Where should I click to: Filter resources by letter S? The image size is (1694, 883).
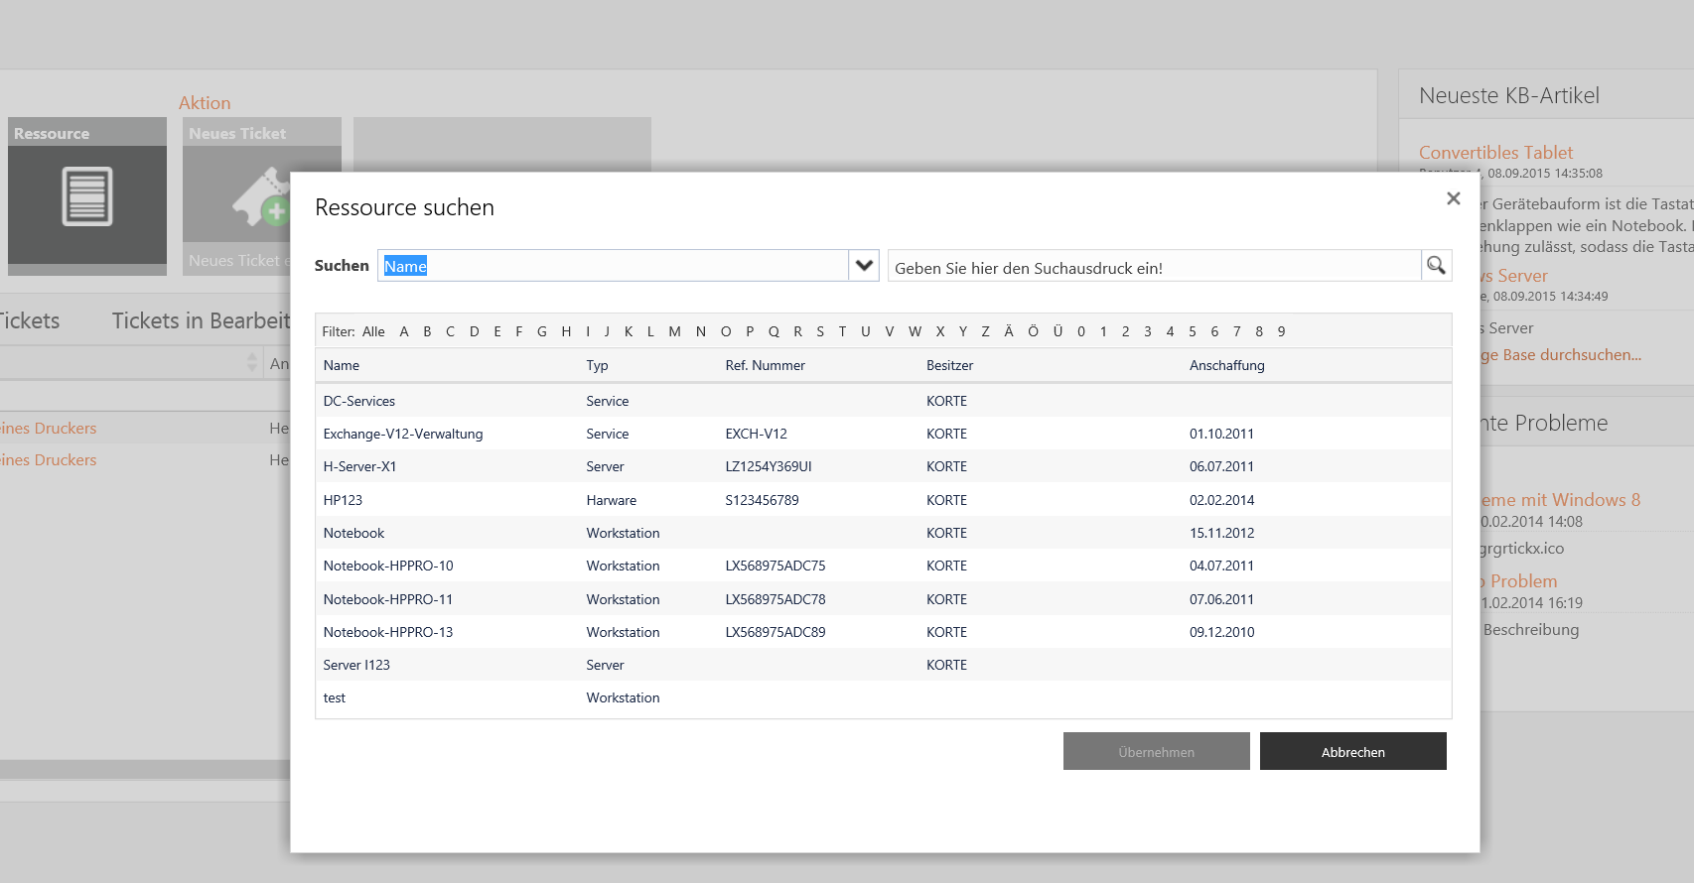click(820, 331)
